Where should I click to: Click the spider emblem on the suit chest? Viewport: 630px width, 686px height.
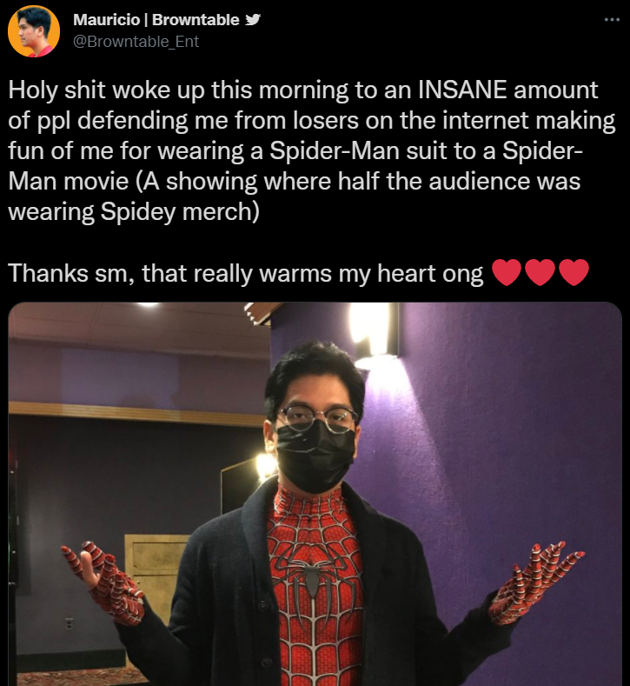[313, 575]
